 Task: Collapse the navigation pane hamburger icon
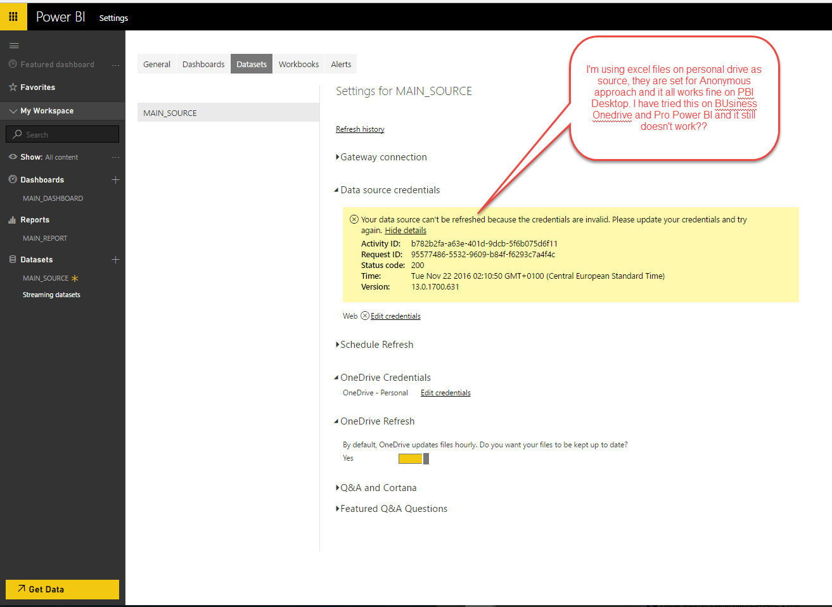click(x=14, y=46)
